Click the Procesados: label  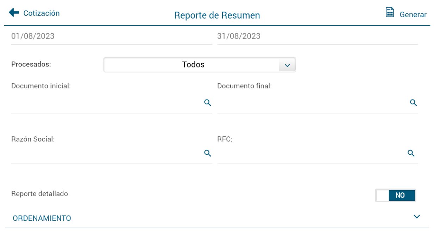tap(31, 64)
